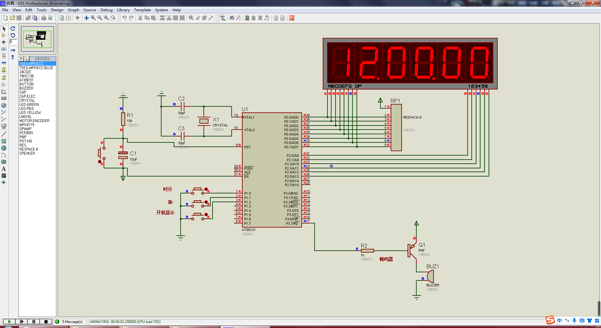601x328 pixels.
Task: Select the Text Script Mode tool
Action: click(x=4, y=56)
